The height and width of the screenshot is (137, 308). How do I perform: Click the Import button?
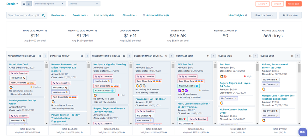click(278, 4)
